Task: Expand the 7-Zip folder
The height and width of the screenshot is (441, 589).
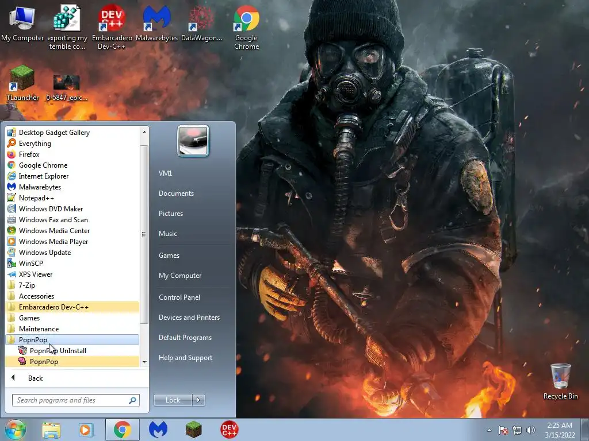Action: [x=72, y=285]
